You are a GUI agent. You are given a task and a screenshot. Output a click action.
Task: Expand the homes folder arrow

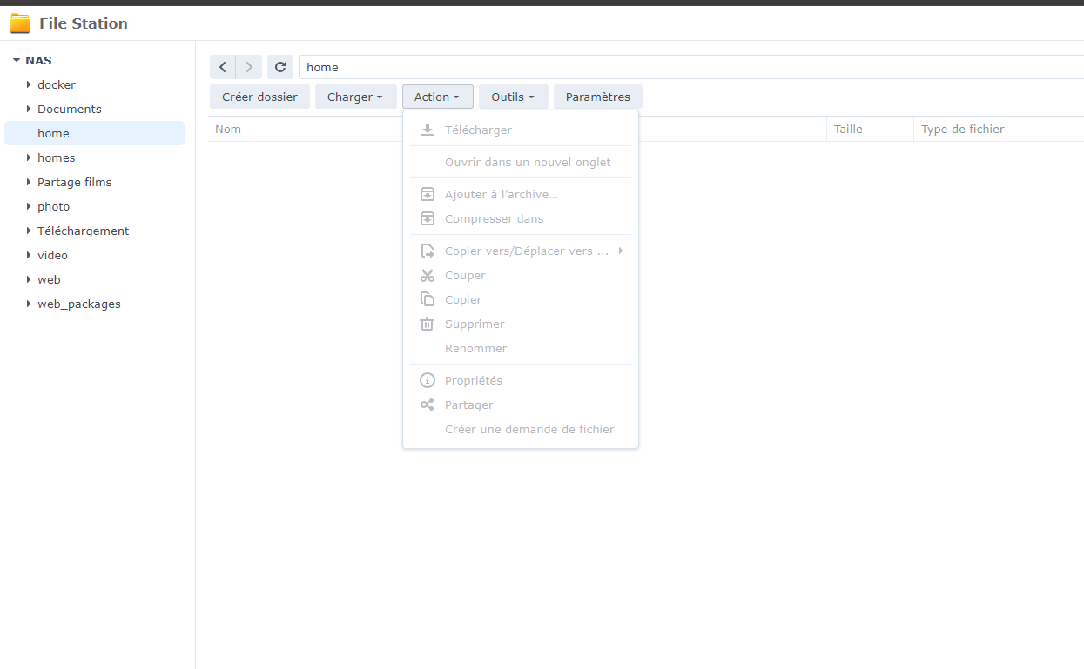click(x=29, y=157)
